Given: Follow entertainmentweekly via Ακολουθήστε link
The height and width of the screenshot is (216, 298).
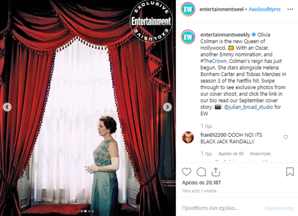Looking at the screenshot, I should [265, 9].
